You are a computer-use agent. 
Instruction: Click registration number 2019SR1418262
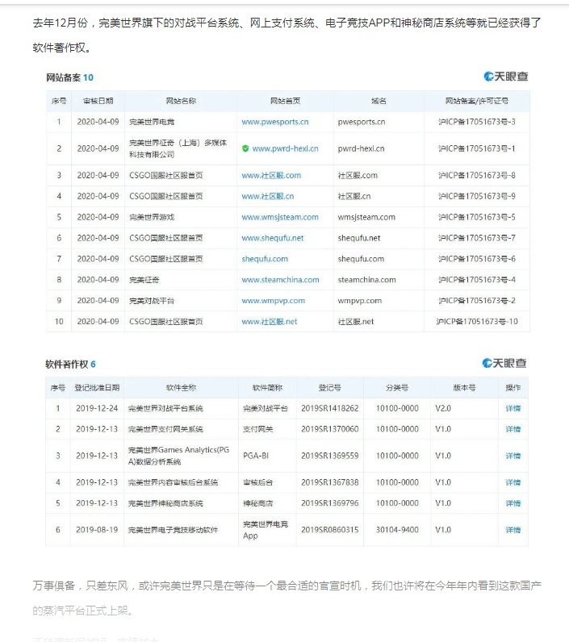pos(330,409)
